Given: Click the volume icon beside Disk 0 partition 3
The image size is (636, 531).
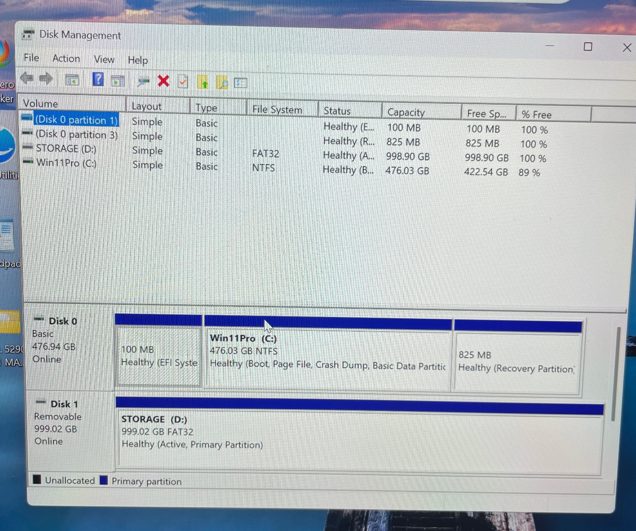Looking at the screenshot, I should point(27,133).
